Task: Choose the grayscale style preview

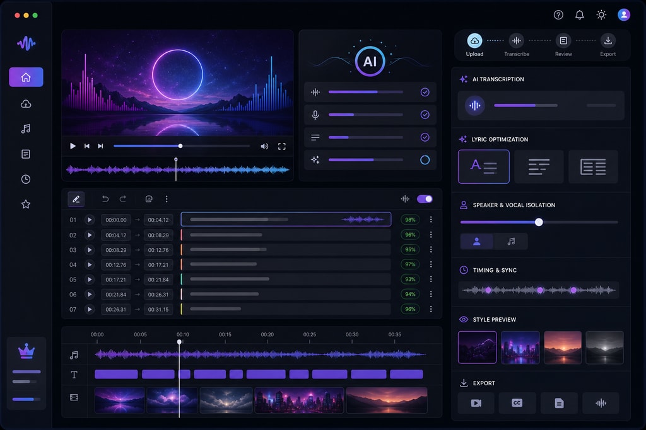Action: 604,348
